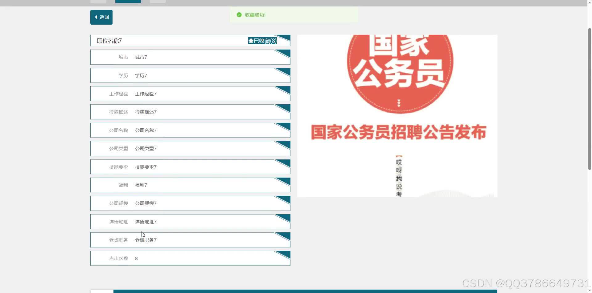Click the scroll down arrow of scrollbar
This screenshot has height=293, width=592.
point(590,291)
